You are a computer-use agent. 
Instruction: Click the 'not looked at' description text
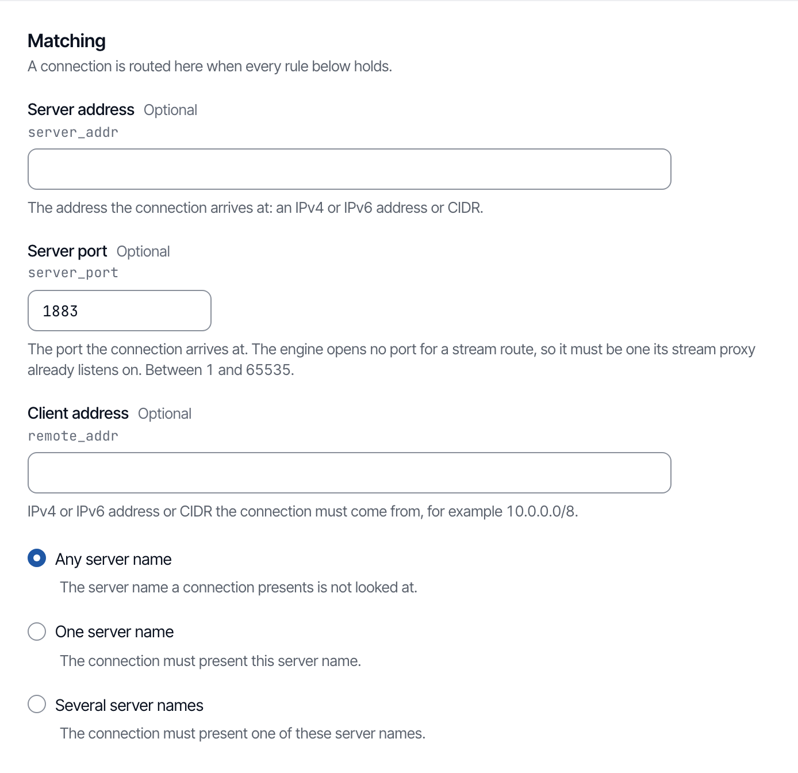[x=239, y=587]
